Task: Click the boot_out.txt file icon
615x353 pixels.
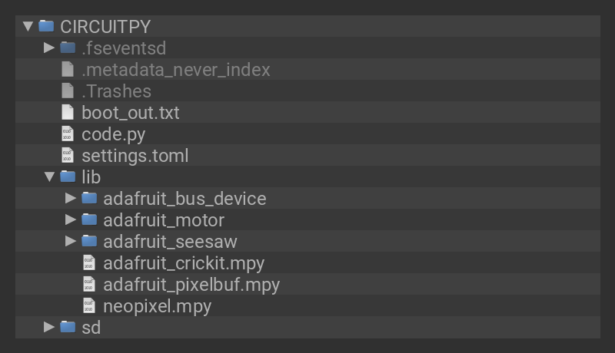Action: tap(68, 112)
